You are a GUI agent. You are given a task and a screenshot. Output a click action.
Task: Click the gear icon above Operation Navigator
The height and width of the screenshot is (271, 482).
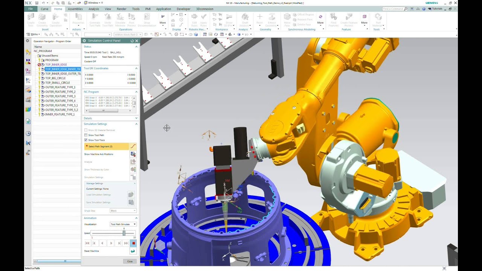click(27, 41)
